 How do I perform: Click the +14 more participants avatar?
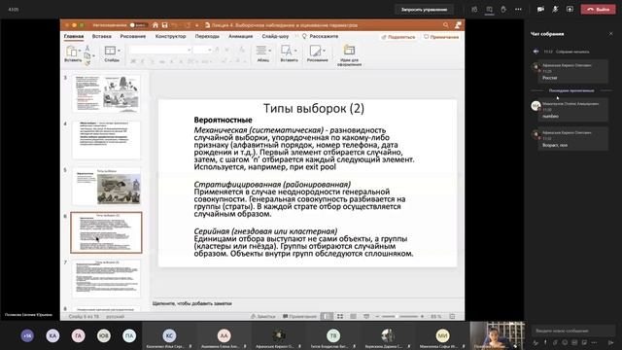(x=27, y=335)
